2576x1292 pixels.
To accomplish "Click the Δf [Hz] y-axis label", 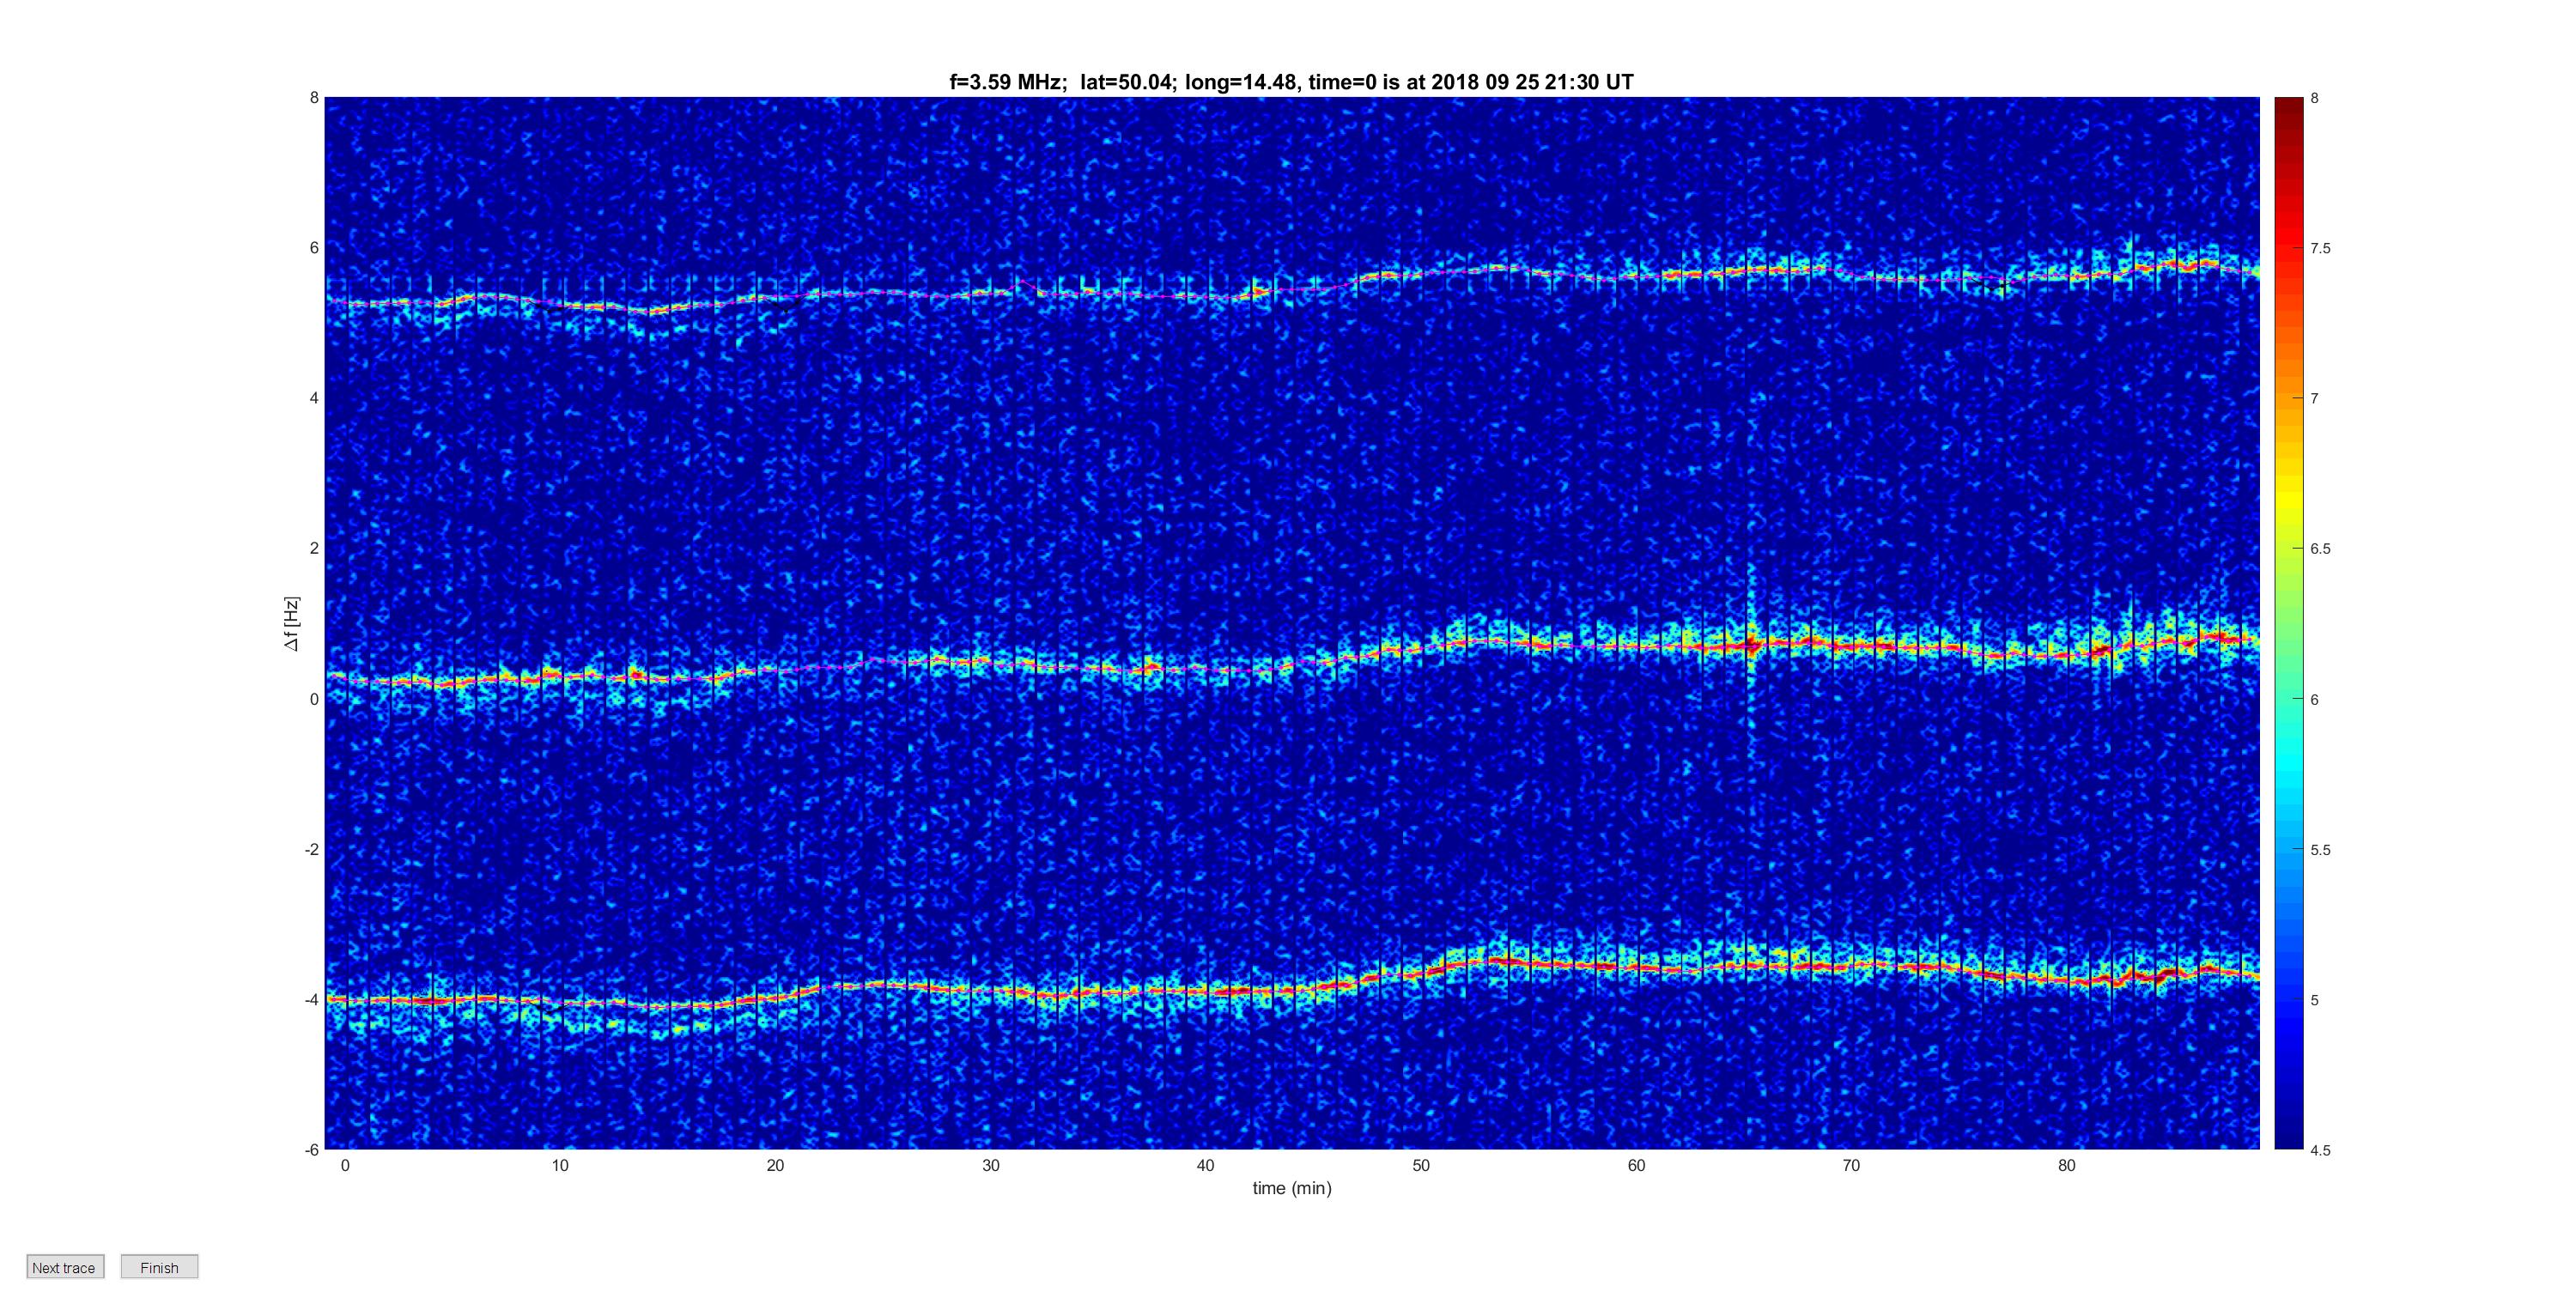I will 291,624.
